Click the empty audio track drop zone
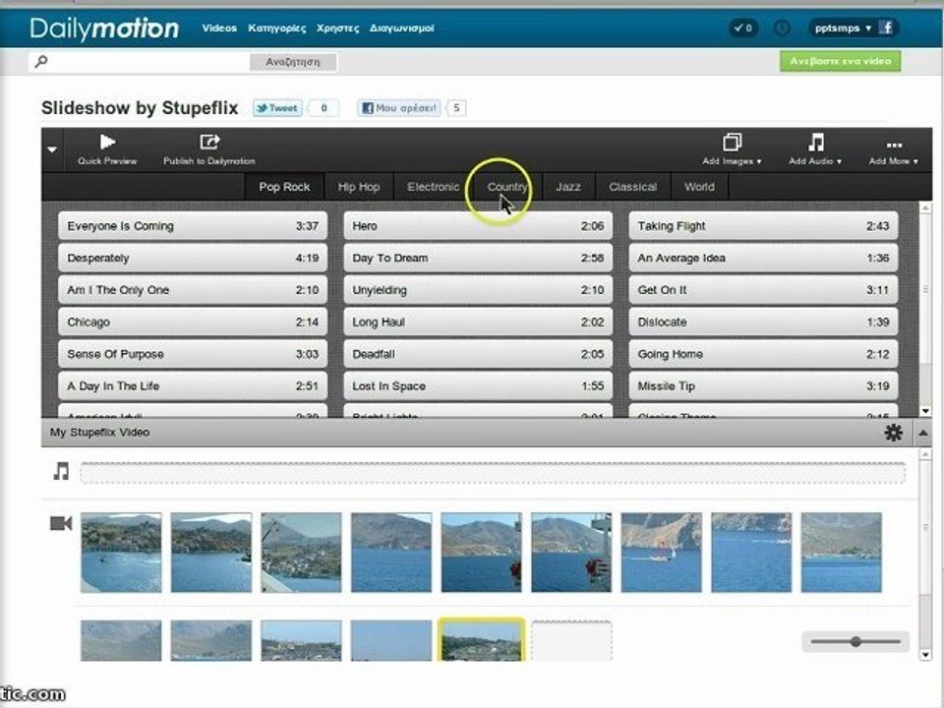 493,473
